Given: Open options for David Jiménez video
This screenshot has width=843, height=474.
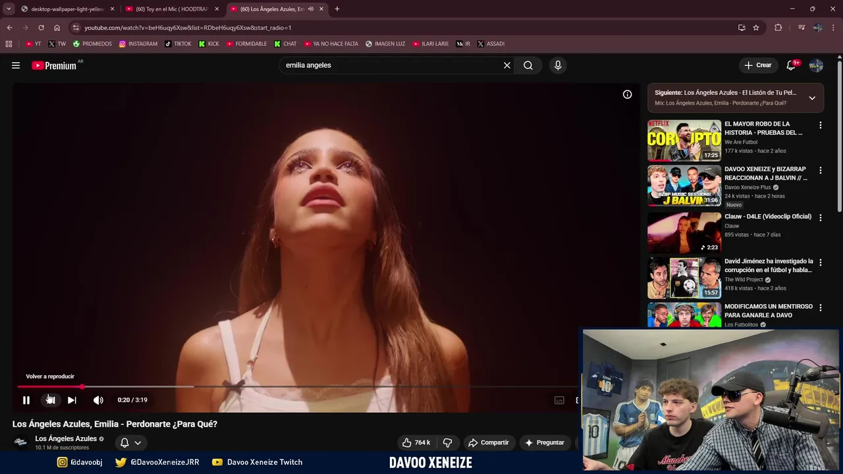Looking at the screenshot, I should point(820,263).
